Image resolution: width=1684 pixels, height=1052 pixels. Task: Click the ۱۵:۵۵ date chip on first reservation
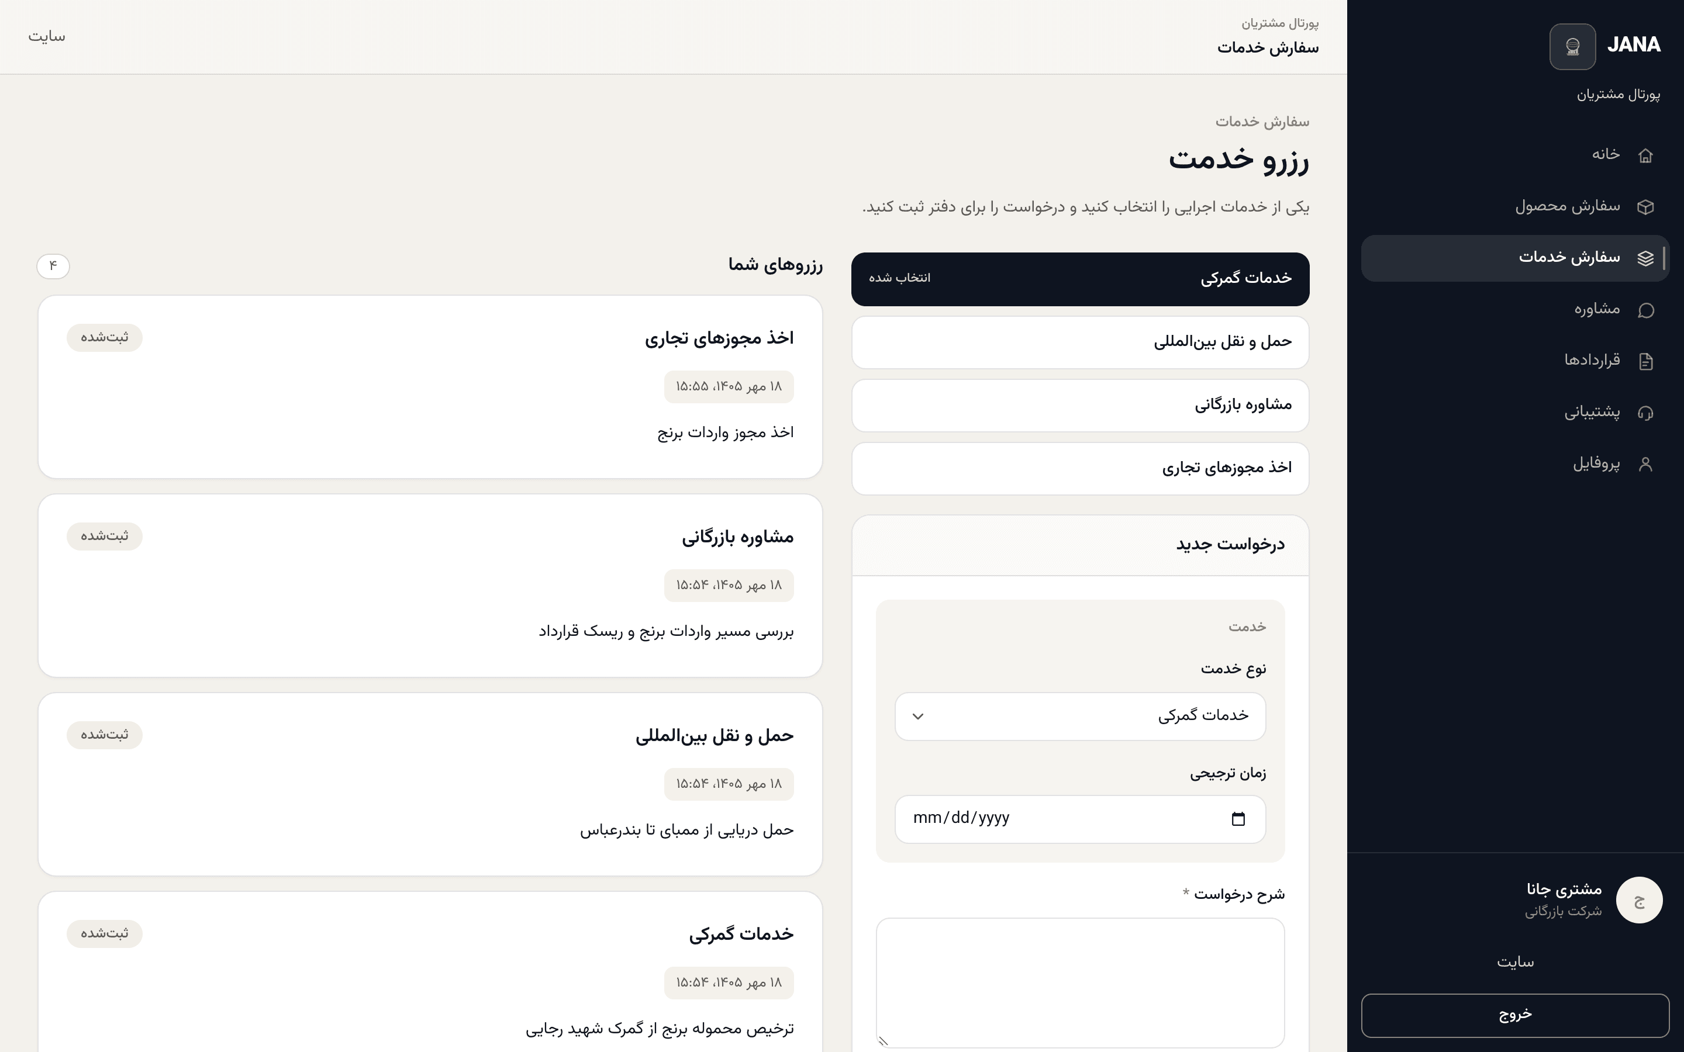[729, 387]
